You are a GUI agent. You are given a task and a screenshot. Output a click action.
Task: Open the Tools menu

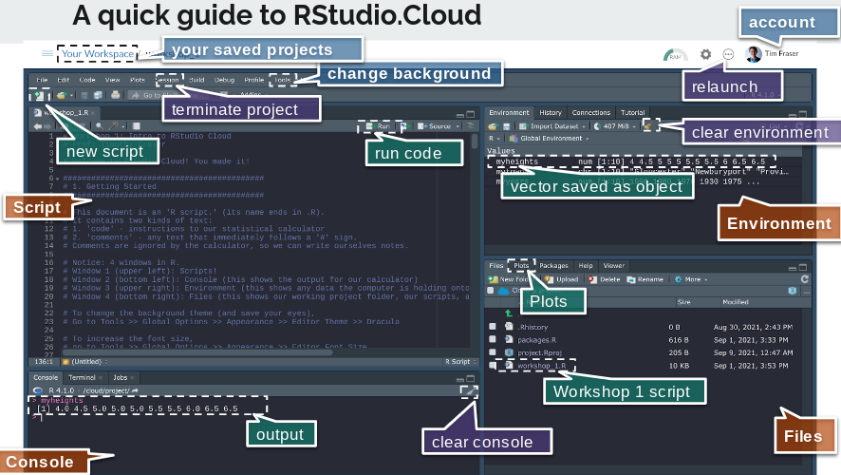pyautogui.click(x=283, y=80)
